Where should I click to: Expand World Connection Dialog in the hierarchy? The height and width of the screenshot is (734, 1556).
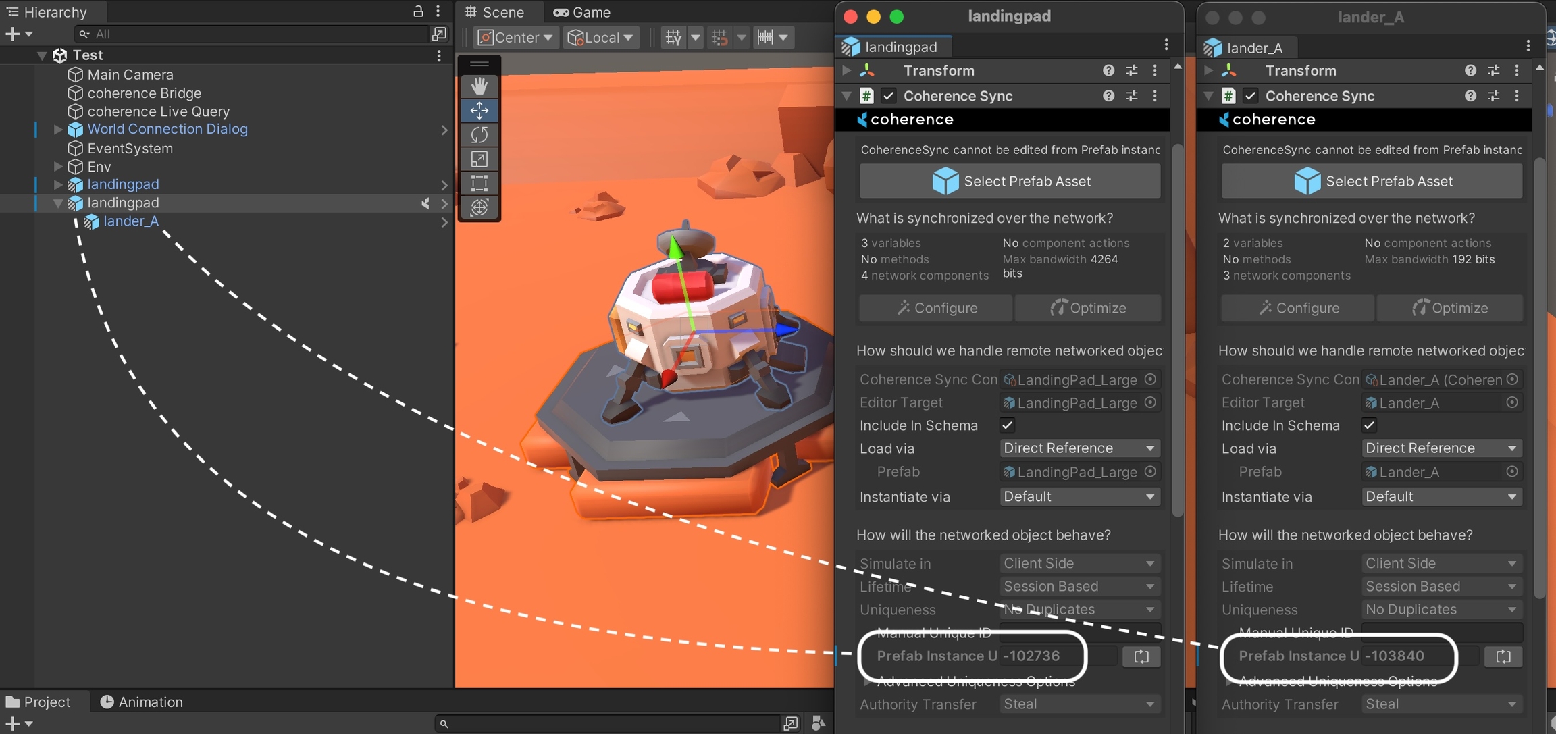pos(58,129)
